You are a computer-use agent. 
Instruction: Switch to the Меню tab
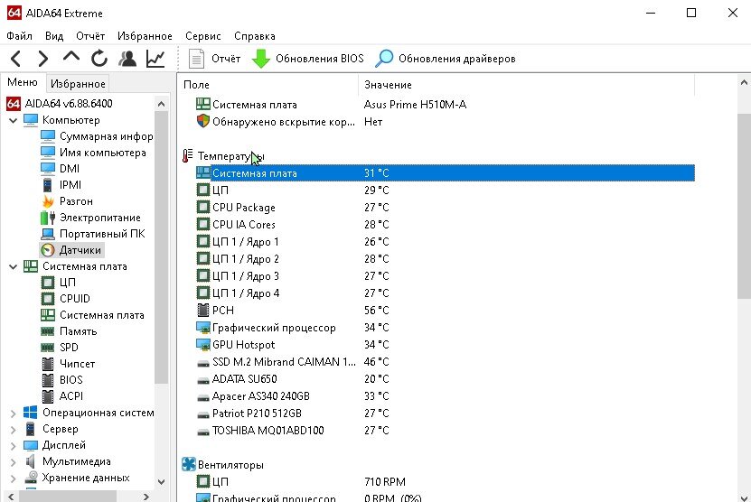point(23,82)
